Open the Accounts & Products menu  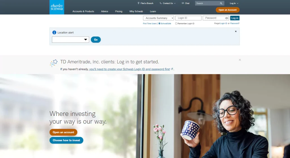[83, 11]
